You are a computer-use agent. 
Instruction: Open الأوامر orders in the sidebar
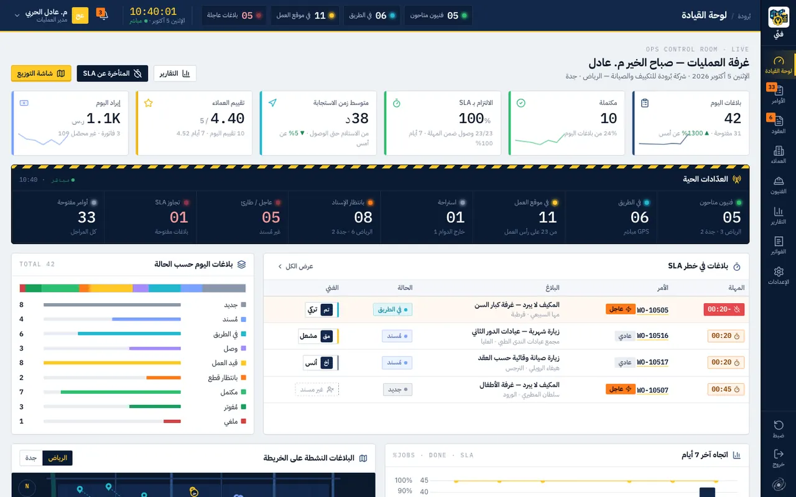[x=779, y=94]
